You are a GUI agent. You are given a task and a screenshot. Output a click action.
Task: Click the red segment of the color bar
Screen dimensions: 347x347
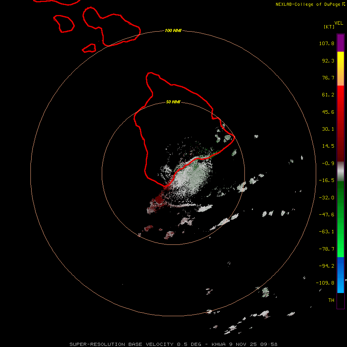point(340,123)
